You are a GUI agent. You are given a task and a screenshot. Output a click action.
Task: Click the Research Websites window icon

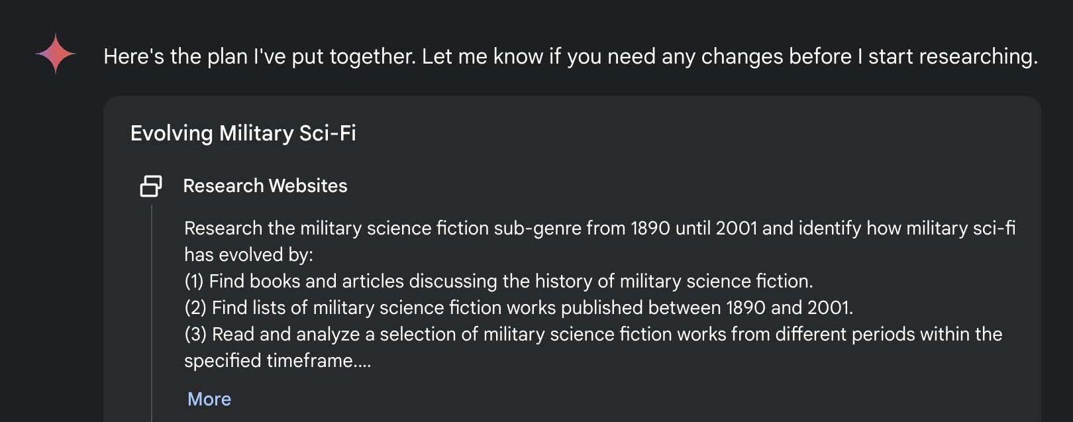pos(150,186)
